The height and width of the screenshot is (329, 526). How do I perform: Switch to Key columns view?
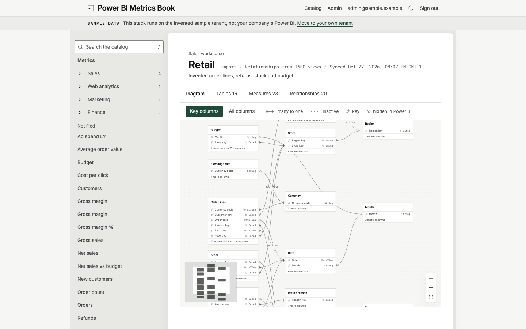(x=204, y=111)
